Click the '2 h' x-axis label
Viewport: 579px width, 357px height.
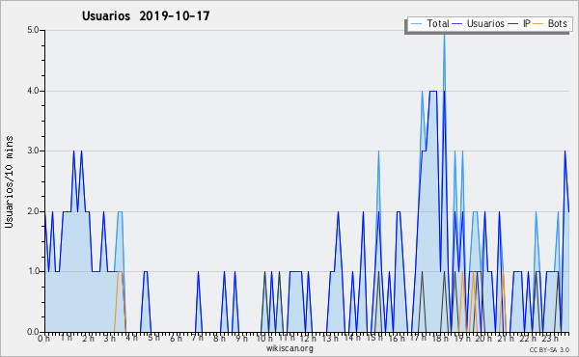[88, 338]
